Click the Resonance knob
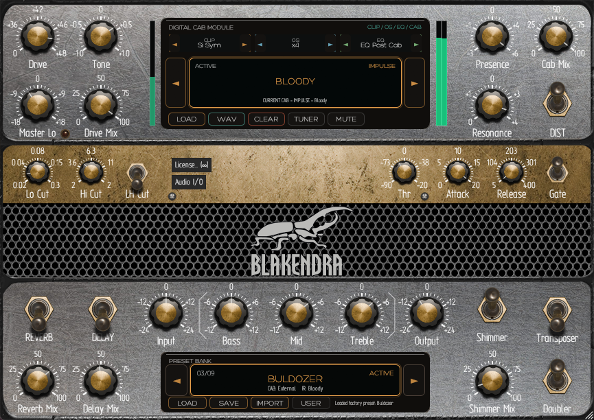The height and width of the screenshot is (420, 594). pyautogui.click(x=492, y=104)
